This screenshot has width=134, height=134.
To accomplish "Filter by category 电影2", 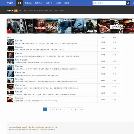I will pyautogui.click(x=25, y=11).
